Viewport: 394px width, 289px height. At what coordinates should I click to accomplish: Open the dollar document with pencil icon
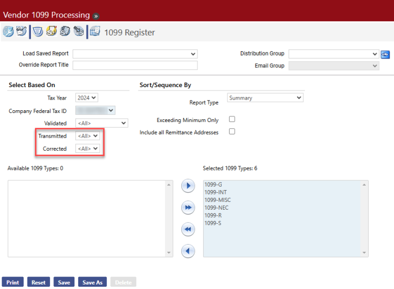(x=52, y=31)
